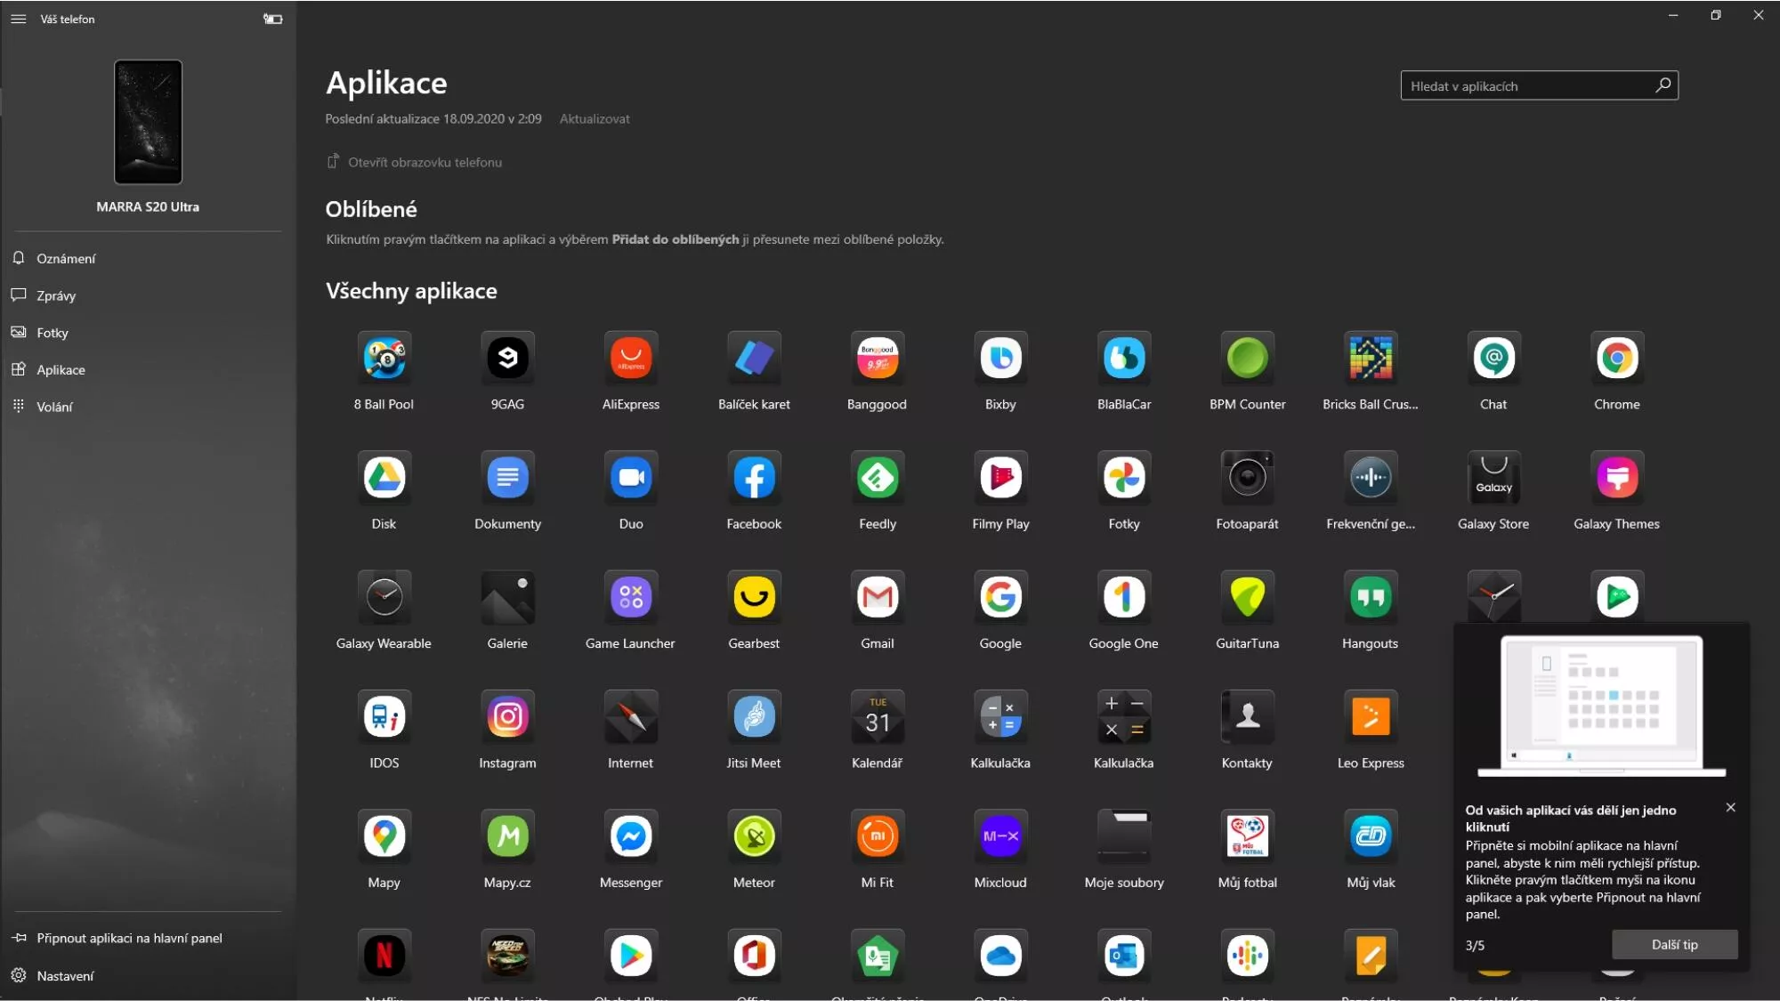1780x1001 pixels.
Task: Open Volání in the sidebar
Action: 148,407
